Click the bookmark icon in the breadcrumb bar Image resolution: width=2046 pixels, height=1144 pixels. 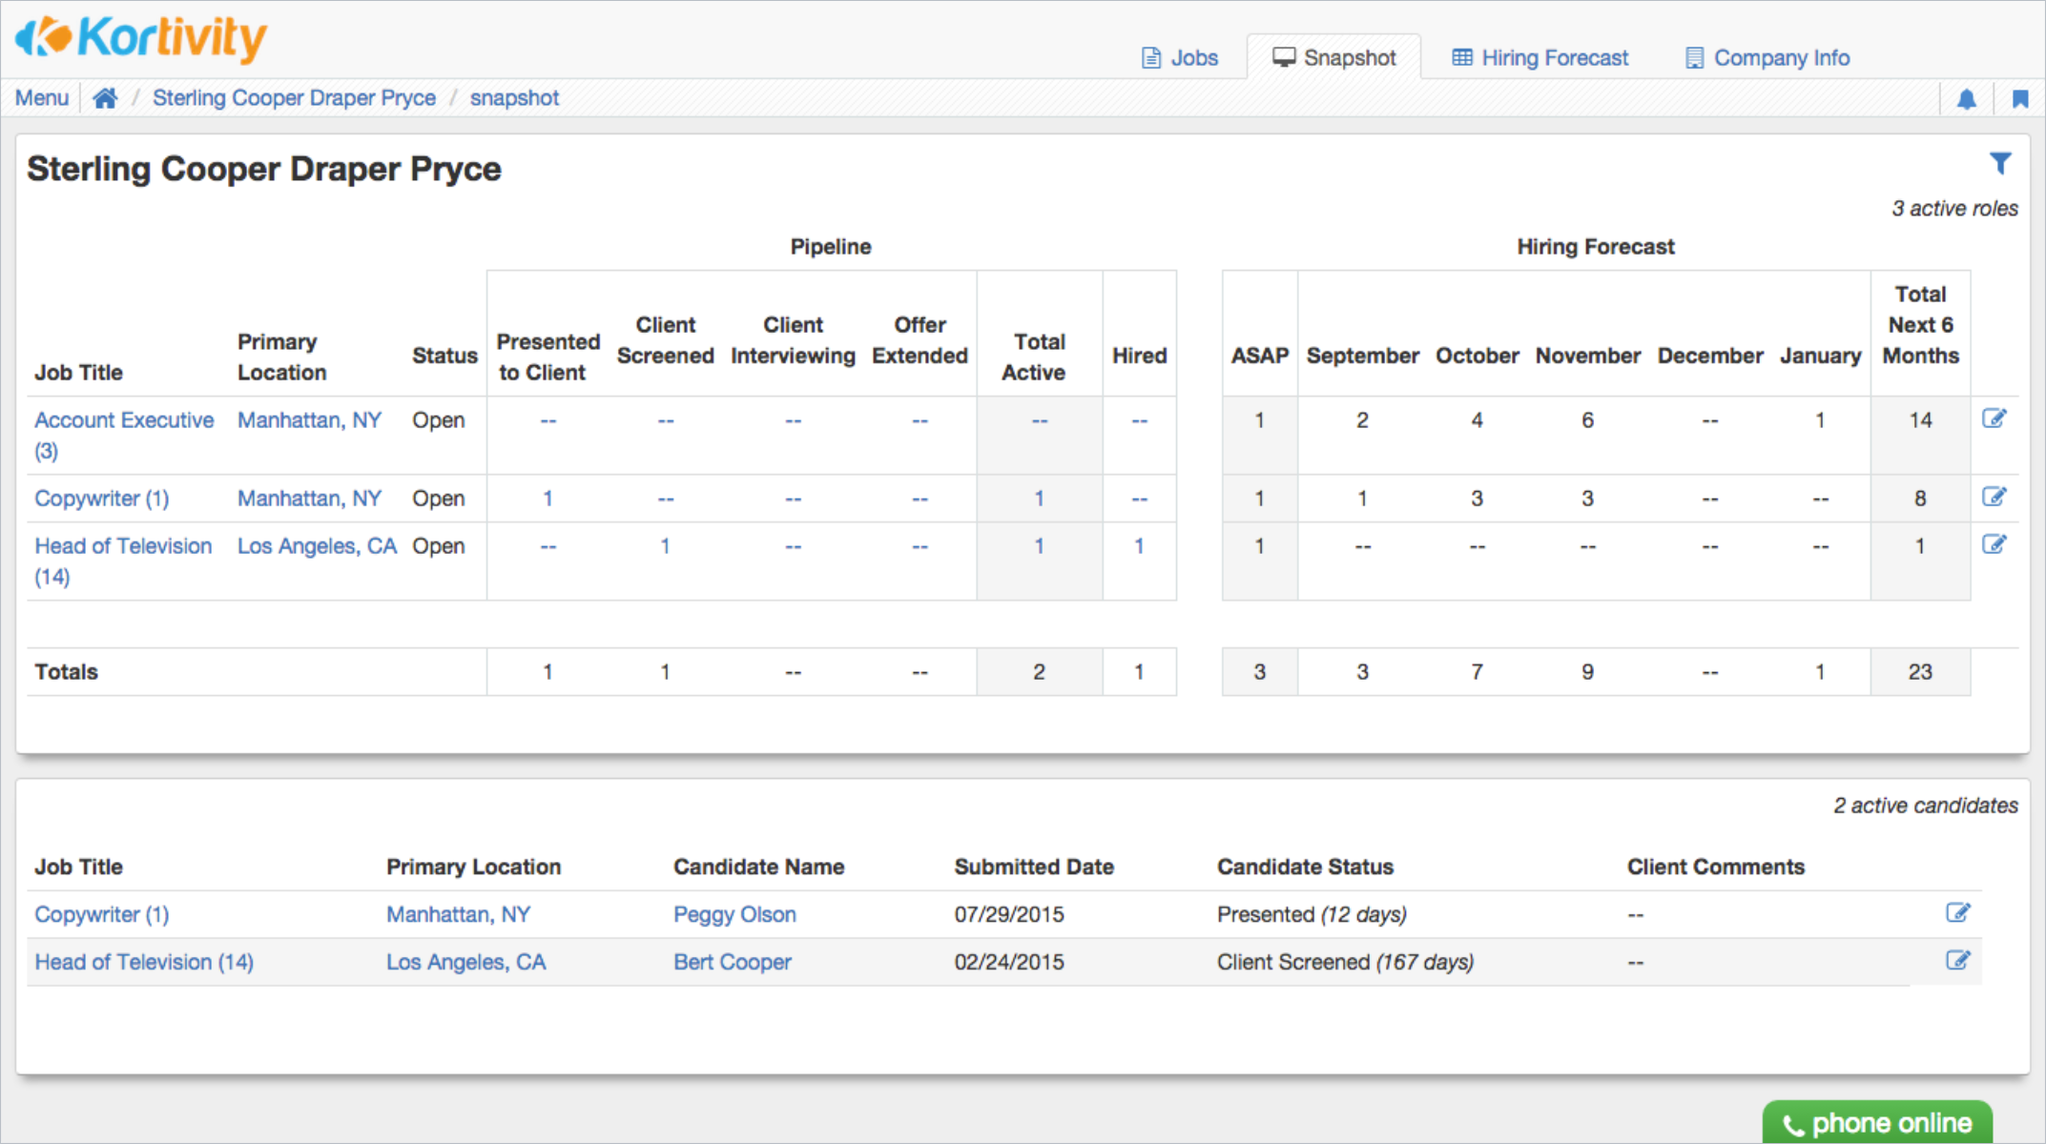pos(2019,99)
